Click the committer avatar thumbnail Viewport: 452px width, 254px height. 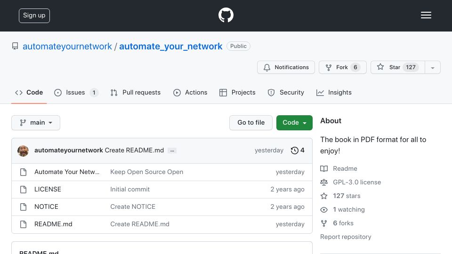[23, 151]
